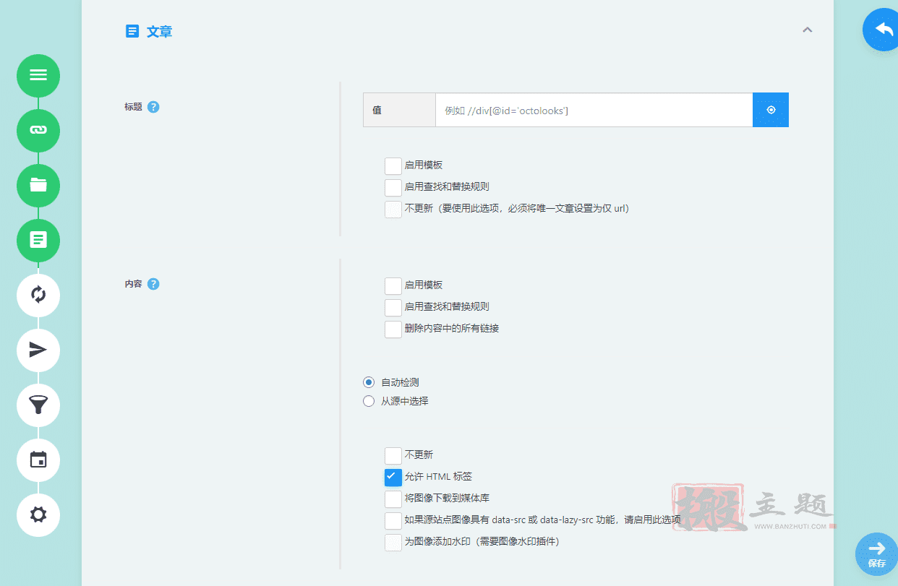
Task: Check 为图像添加水印 option
Action: pos(393,543)
